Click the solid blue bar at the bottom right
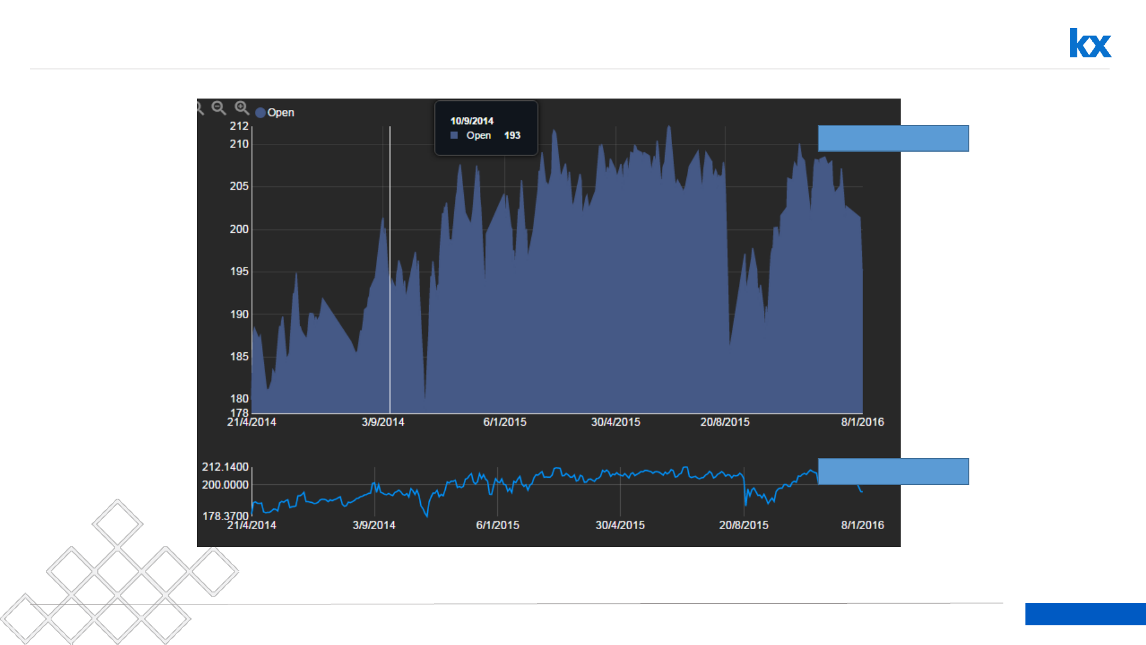1146x645 pixels. (x=1085, y=614)
